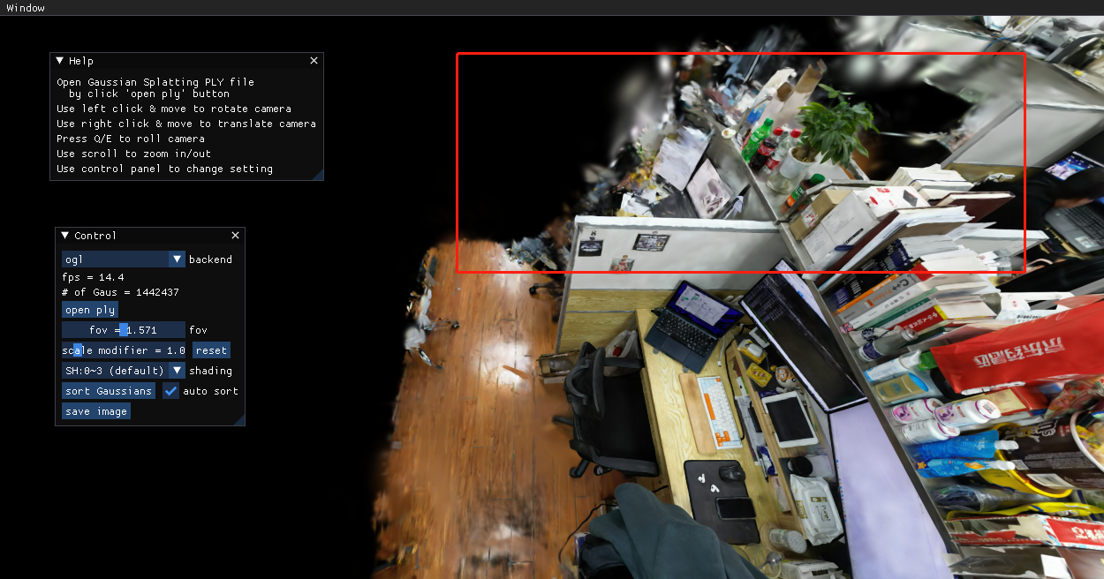This screenshot has width=1104, height=579.
Task: Close the Control panel
Action: coord(235,236)
